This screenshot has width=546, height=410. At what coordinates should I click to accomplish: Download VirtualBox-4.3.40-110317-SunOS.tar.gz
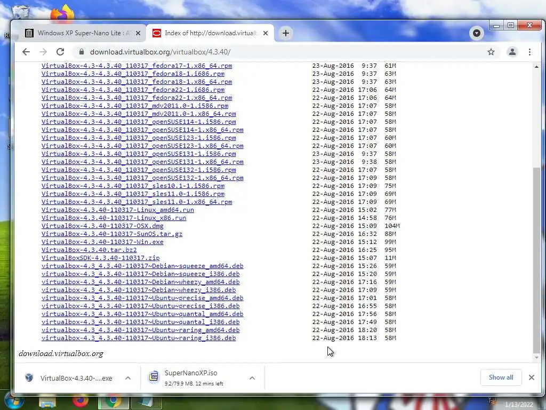pos(112,234)
